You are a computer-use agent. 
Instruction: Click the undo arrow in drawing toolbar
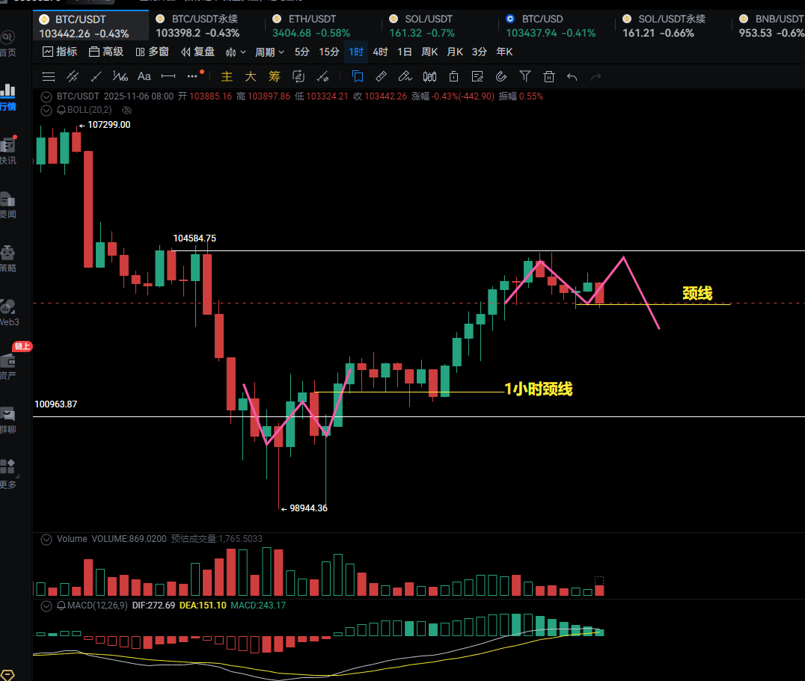pyautogui.click(x=572, y=76)
